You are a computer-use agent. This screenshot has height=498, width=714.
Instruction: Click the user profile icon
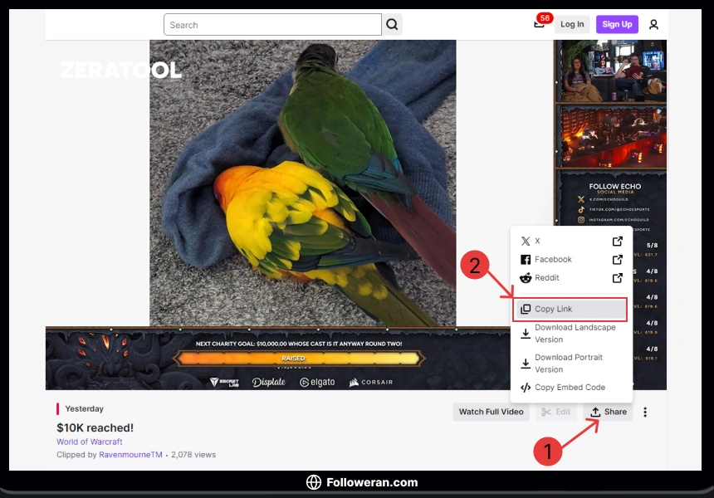[x=653, y=25]
